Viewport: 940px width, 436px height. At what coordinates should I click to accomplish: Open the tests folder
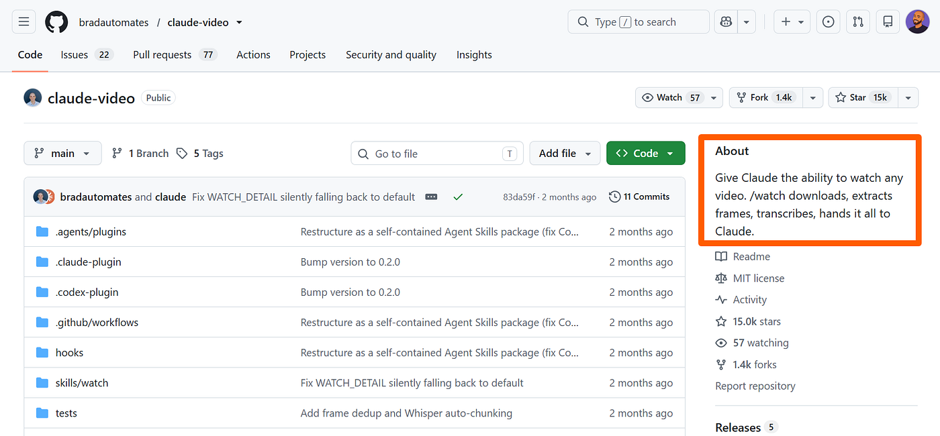(66, 413)
